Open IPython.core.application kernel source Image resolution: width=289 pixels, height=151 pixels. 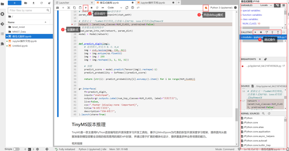tap(257, 132)
